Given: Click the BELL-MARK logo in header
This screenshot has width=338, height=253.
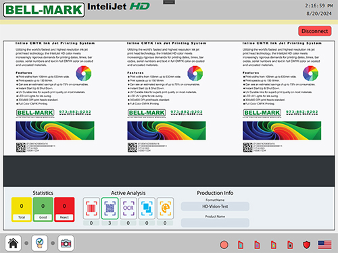Looking at the screenshot, I should coord(44,10).
